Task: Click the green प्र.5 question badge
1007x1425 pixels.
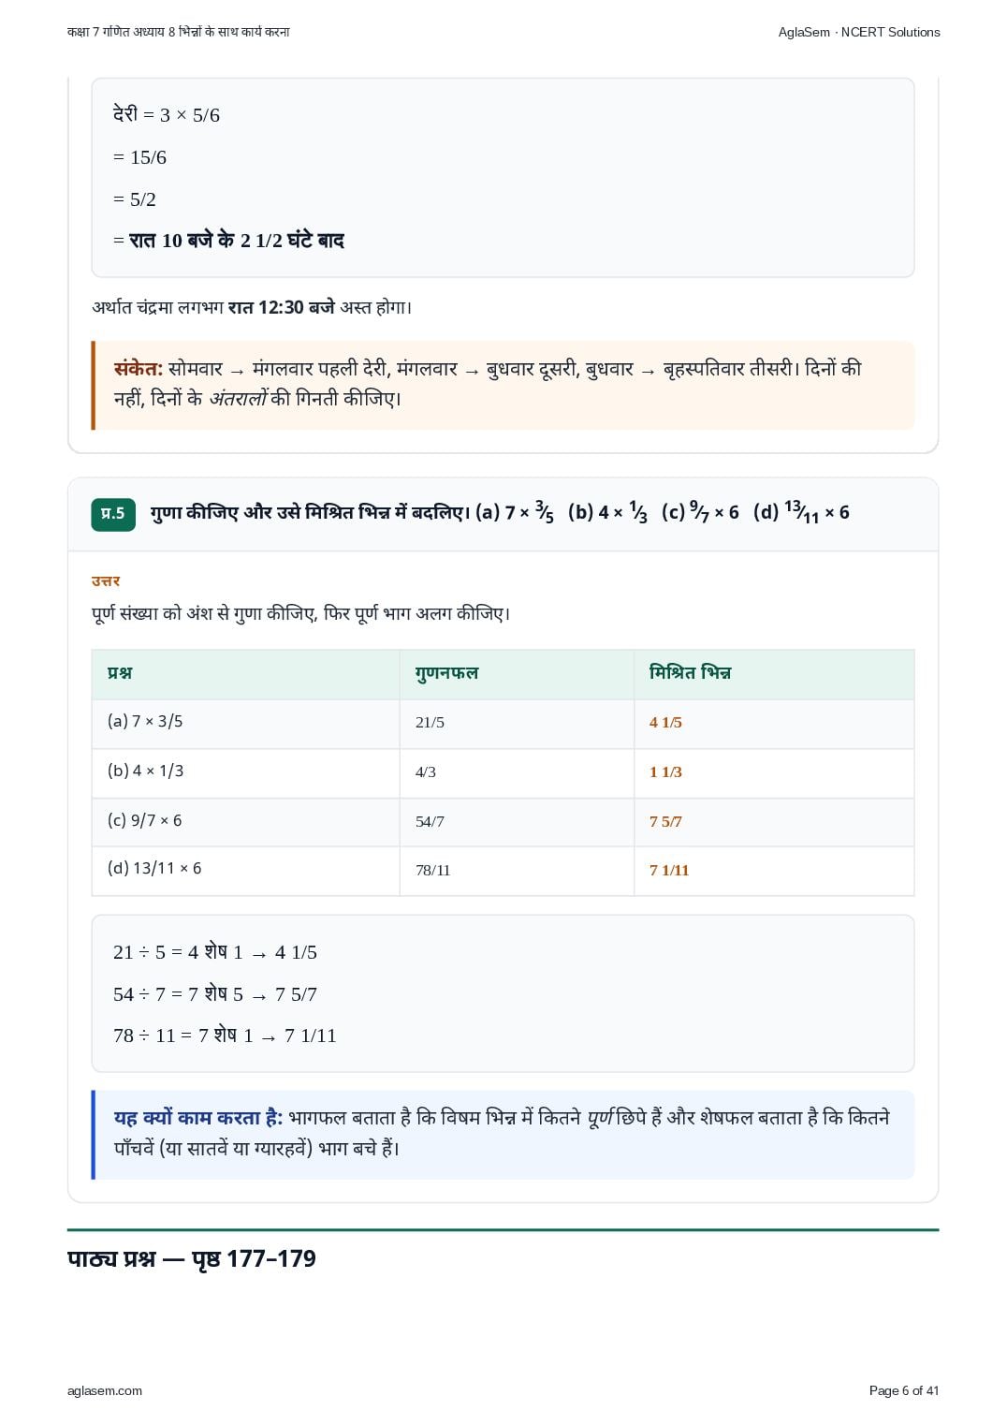Action: (113, 513)
